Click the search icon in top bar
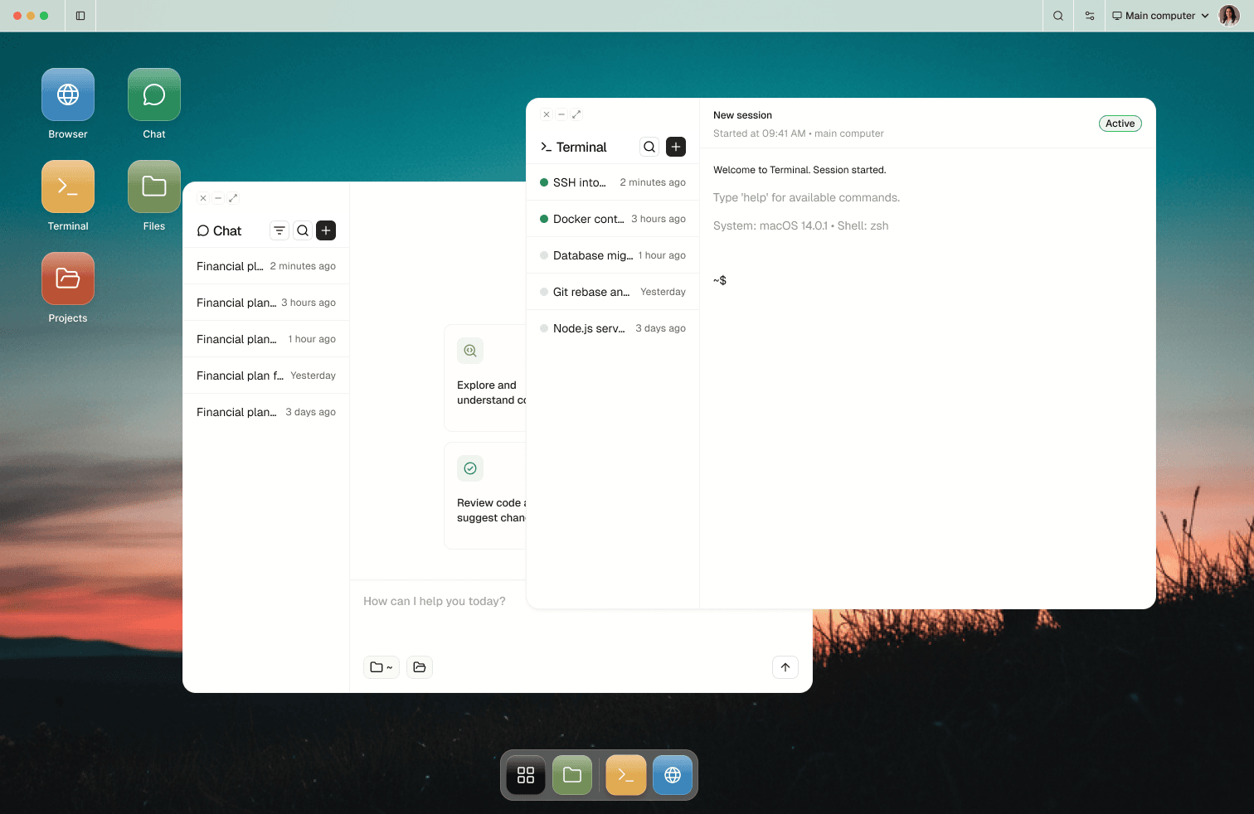 tap(1058, 16)
